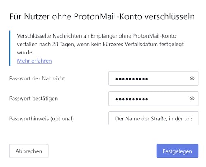
Task: Focus the Passwort bestätigen input
Action: tap(153, 99)
